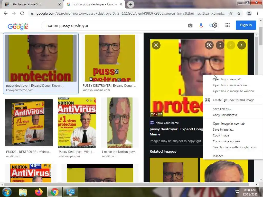This screenshot has height=197, width=263.
Task: Open the Google apps grid
Action: pos(228,25)
